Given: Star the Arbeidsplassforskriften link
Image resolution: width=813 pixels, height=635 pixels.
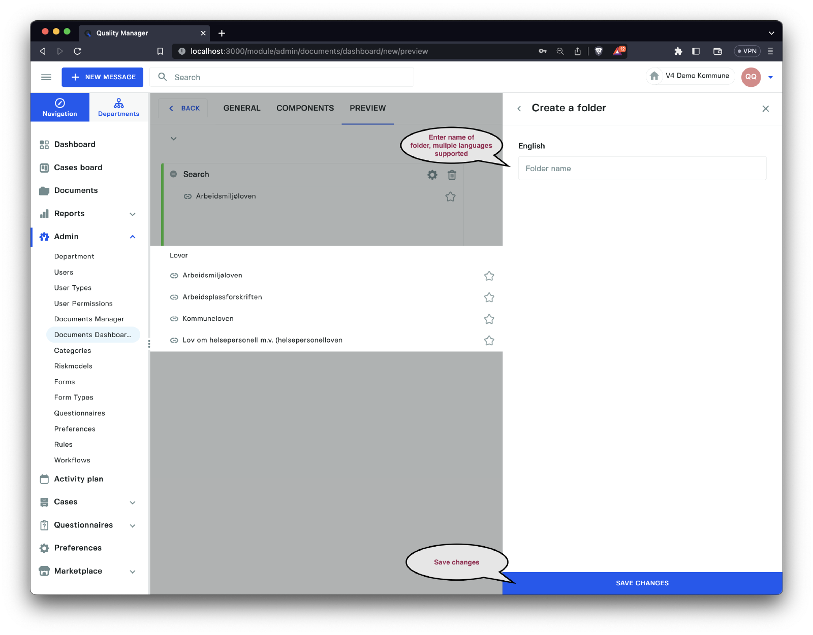Looking at the screenshot, I should point(489,297).
